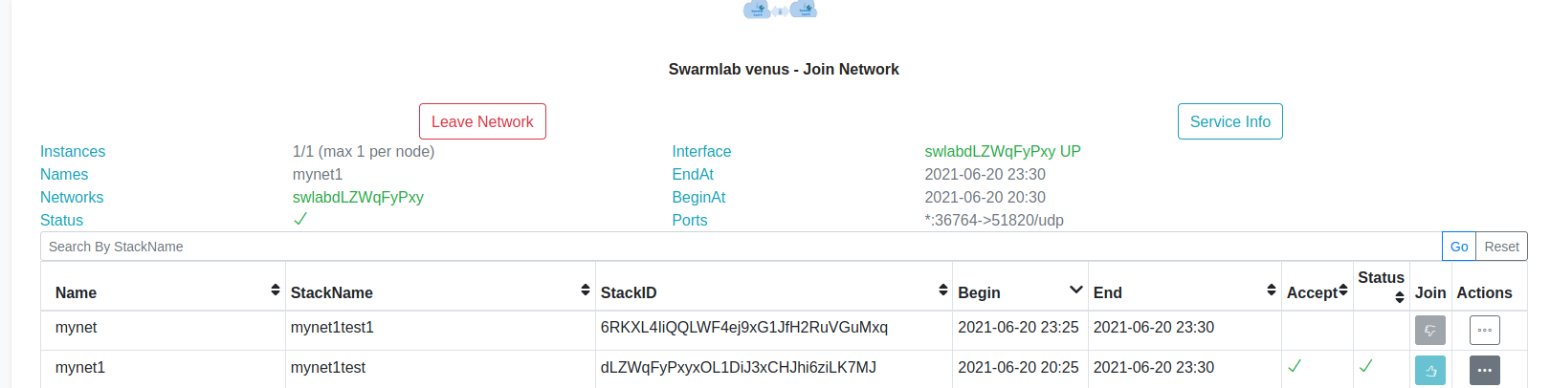Toggle Begin column sort chevron

pos(1076,290)
